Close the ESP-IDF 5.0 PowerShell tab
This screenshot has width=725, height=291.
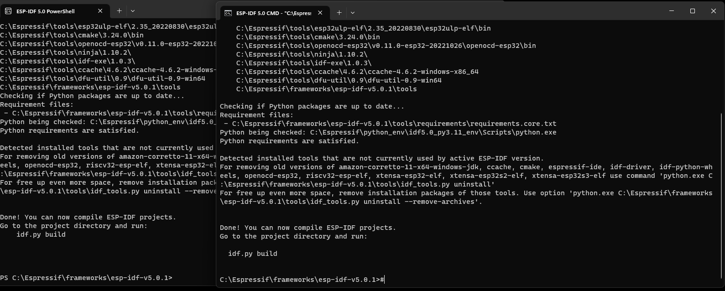(100, 11)
